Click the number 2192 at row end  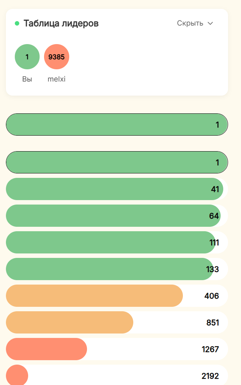[210, 376]
